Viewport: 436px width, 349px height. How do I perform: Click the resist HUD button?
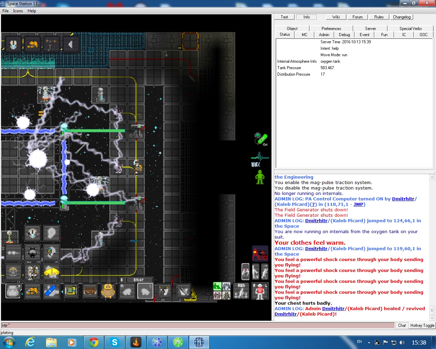click(x=245, y=272)
